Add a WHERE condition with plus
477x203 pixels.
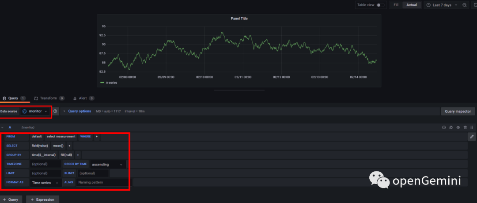click(x=97, y=136)
